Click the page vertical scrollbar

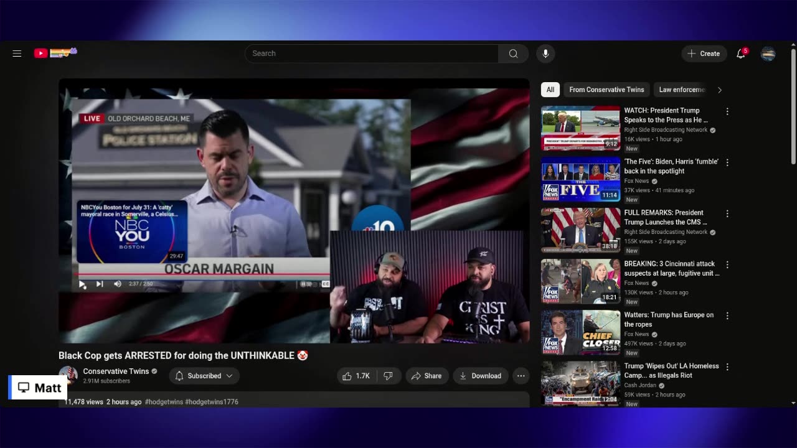click(793, 106)
